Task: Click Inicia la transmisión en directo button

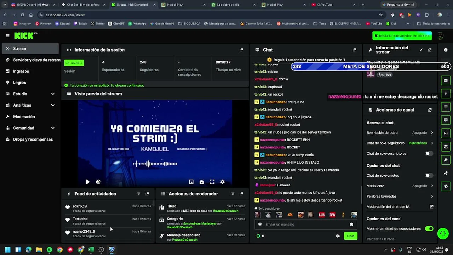Action: 402,36
